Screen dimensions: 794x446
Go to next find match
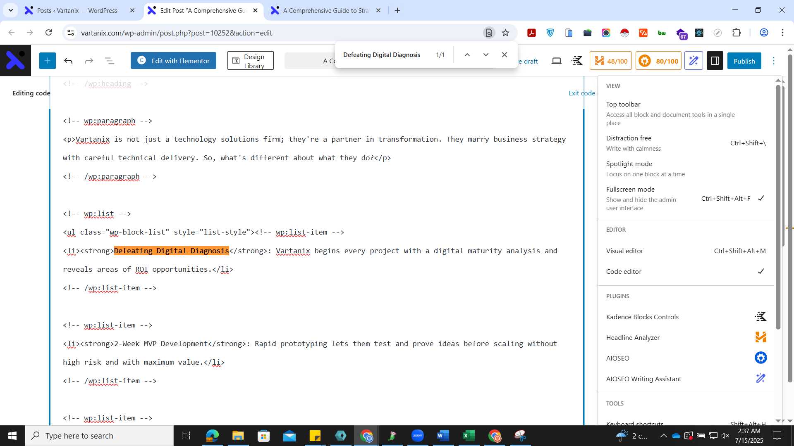pyautogui.click(x=486, y=55)
